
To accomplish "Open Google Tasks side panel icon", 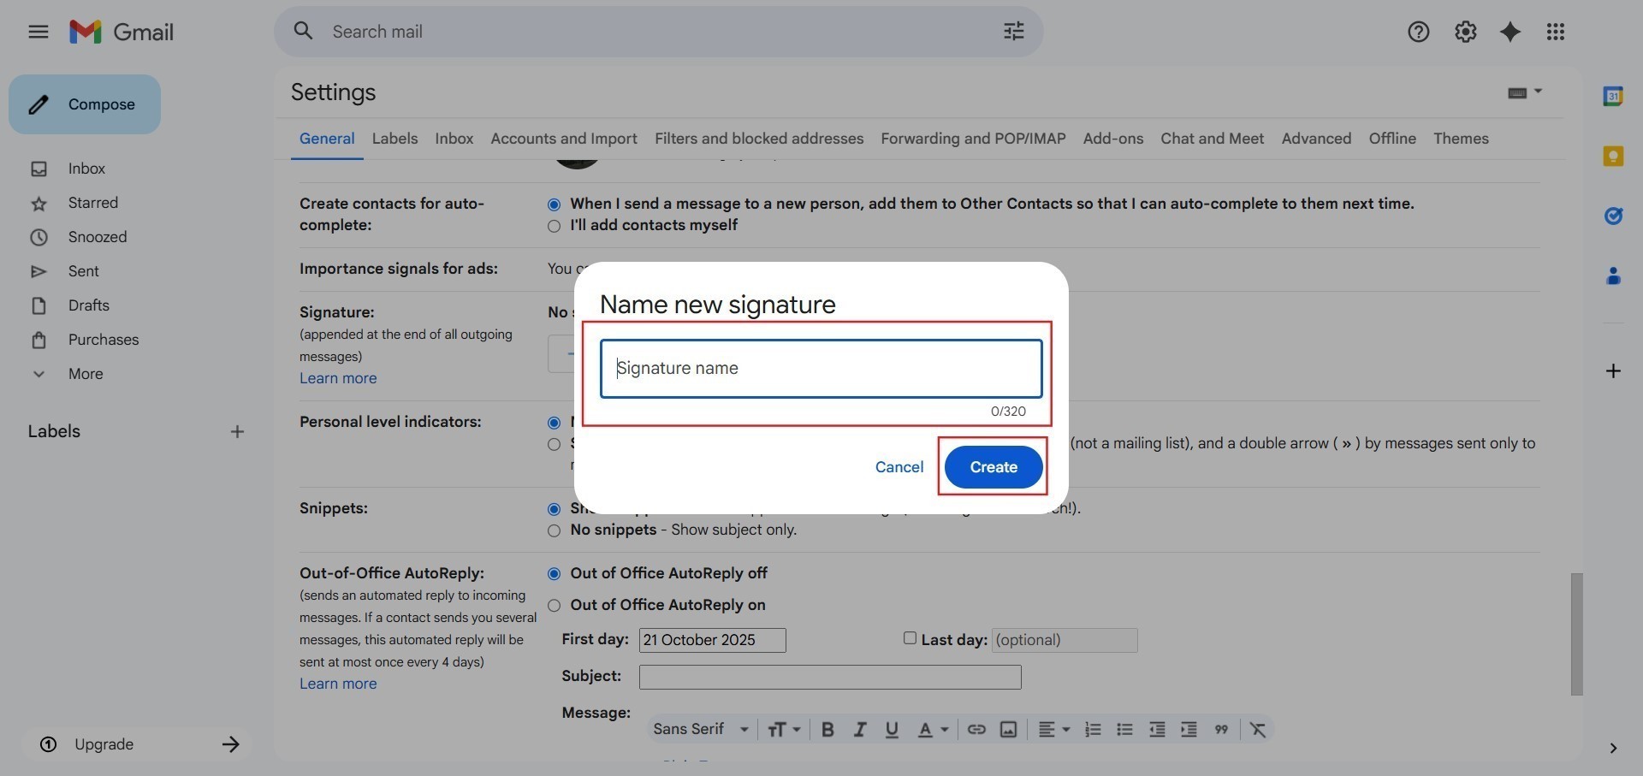I will (x=1613, y=216).
